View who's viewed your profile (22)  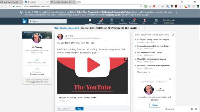37,61
